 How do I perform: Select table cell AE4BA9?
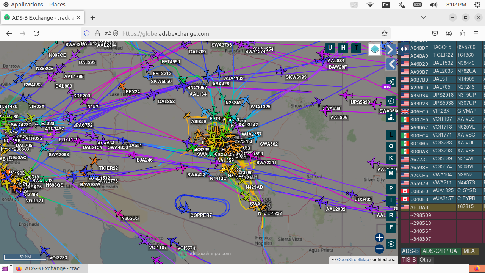pyautogui.click(x=420, y=56)
